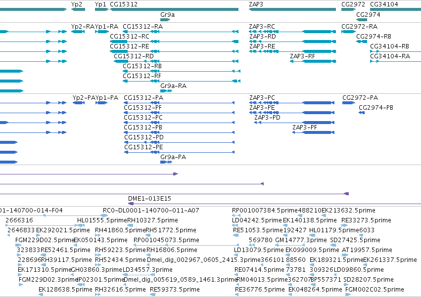Click transcript CG15312-RE
The width and height of the screenshot is (421, 297).
(130, 46)
